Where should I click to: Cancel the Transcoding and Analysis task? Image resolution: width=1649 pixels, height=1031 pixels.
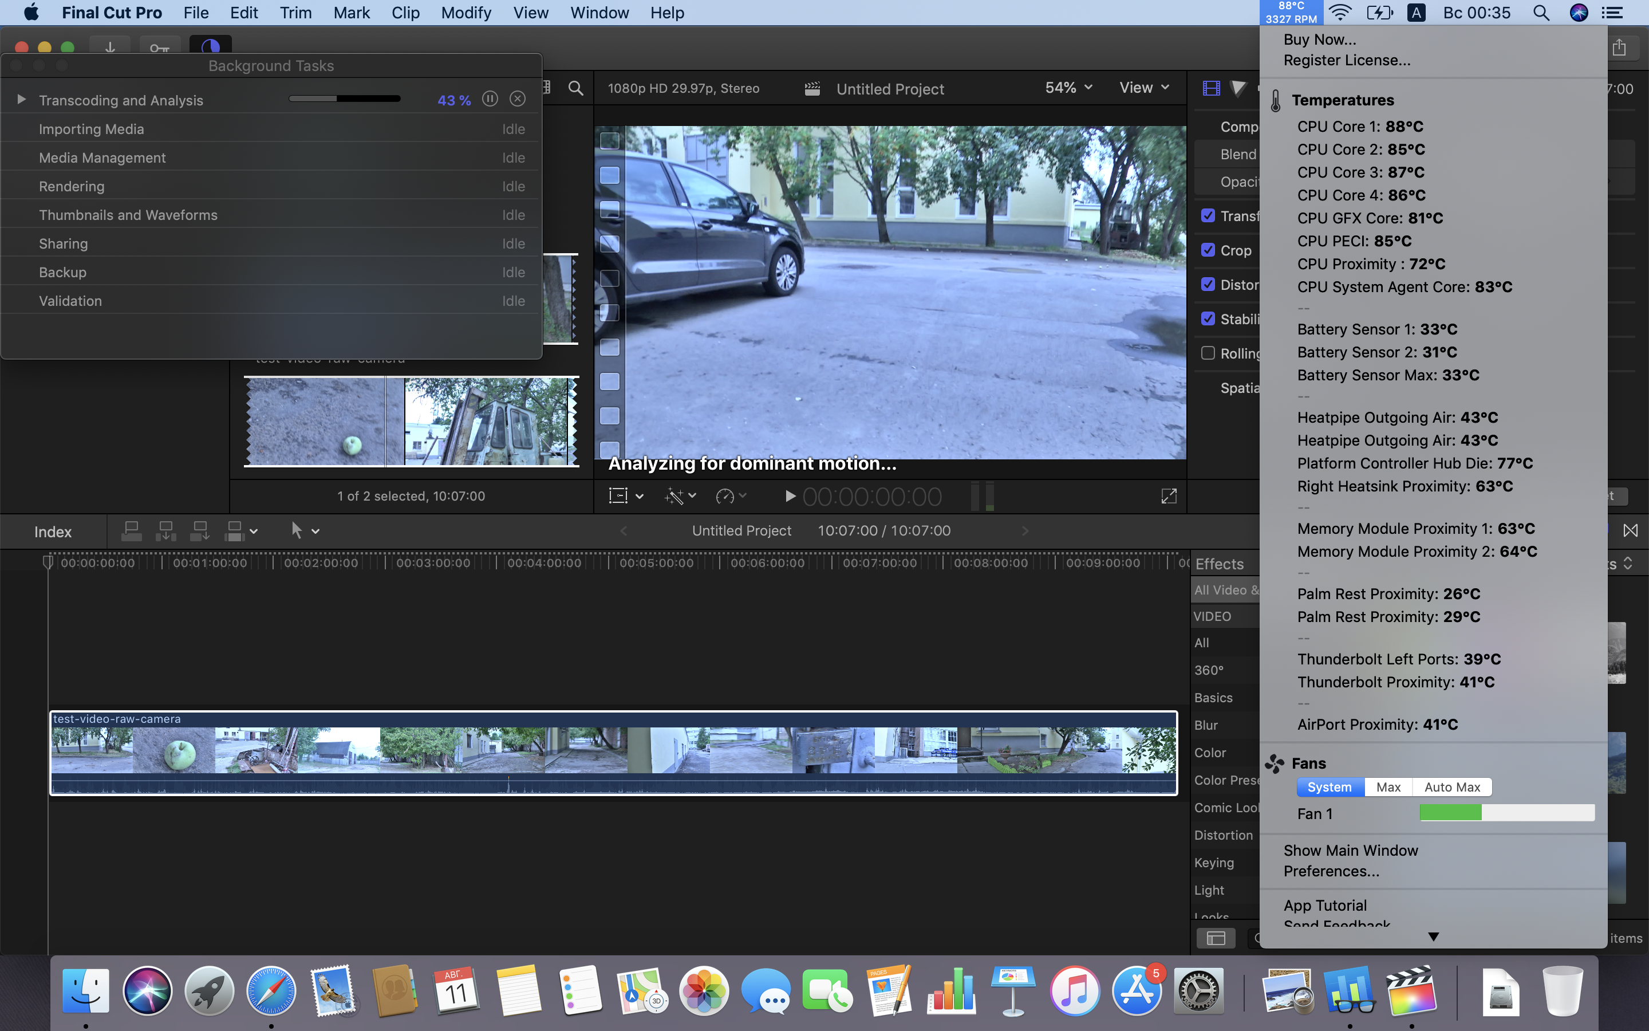pos(518,100)
